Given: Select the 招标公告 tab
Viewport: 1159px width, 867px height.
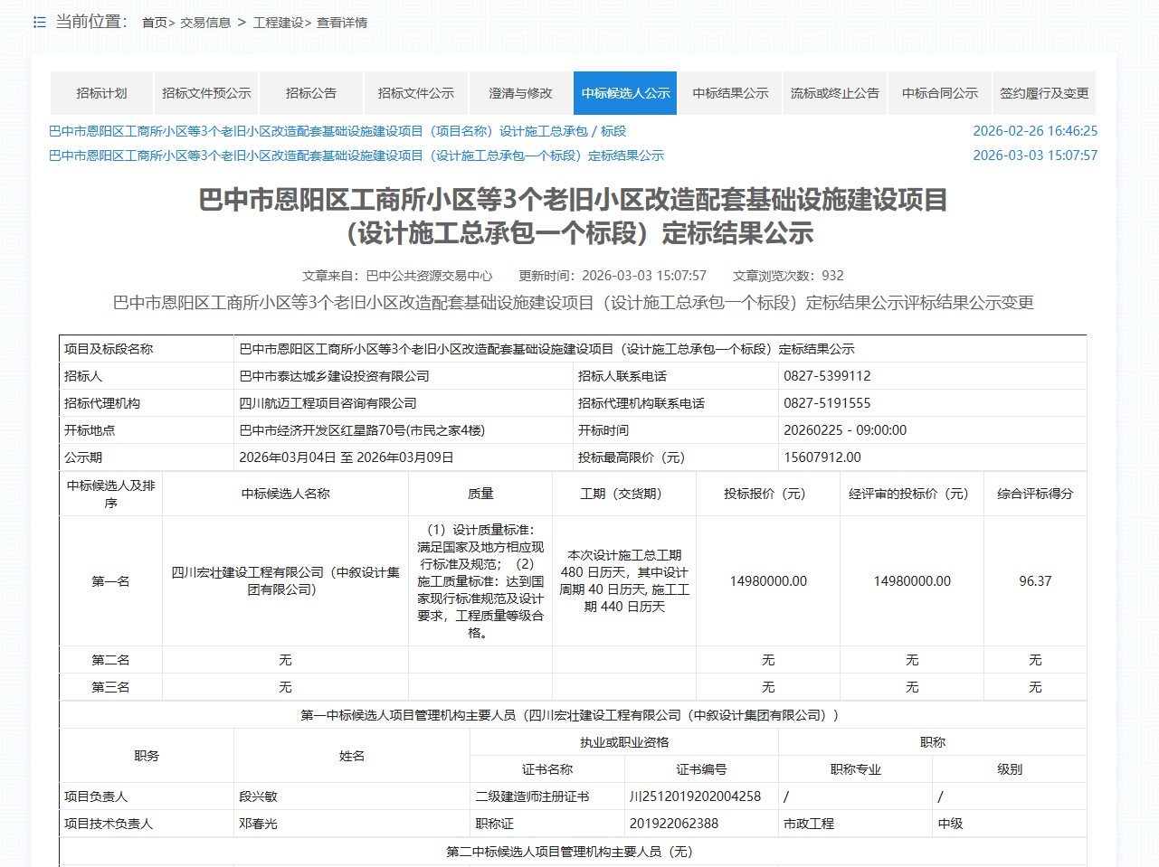Looking at the screenshot, I should pyautogui.click(x=311, y=93).
